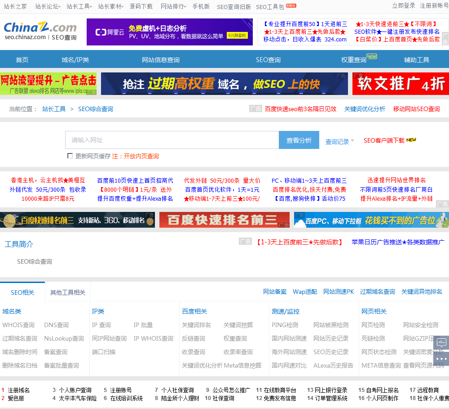Open the 首页 navigation item
449x409 pixels.
pyautogui.click(x=22, y=60)
